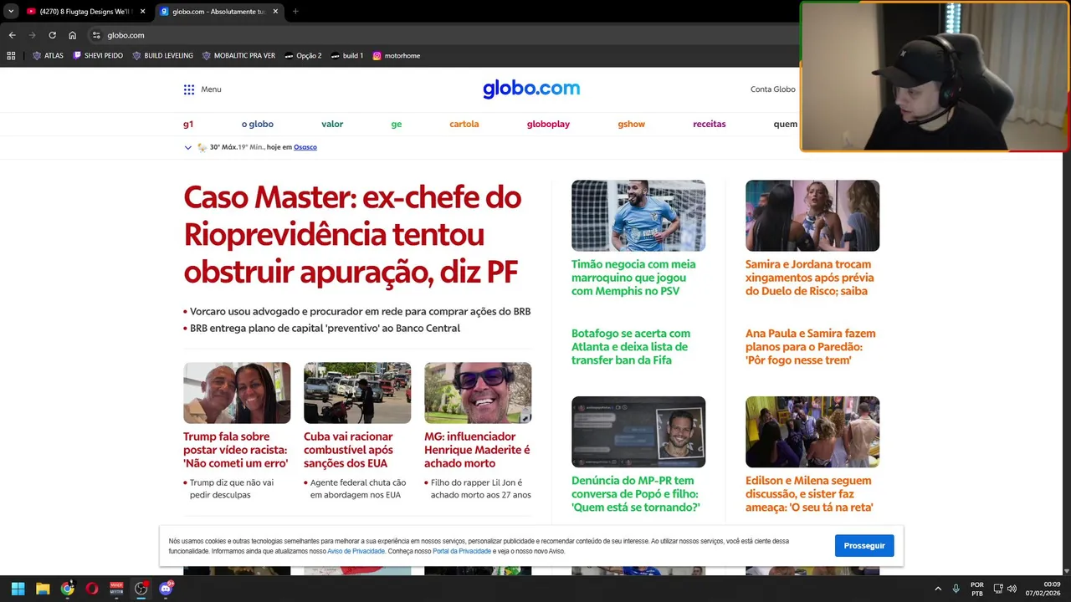Viewport: 1071px width, 602px height.
Task: Open Cuba vai racionar combustível thumbnail
Action: [357, 393]
